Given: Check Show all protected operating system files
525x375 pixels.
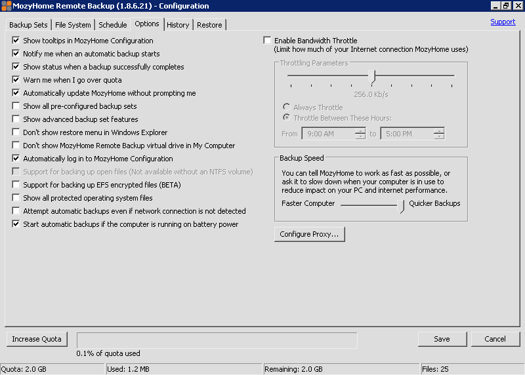Looking at the screenshot, I should click(16, 198).
